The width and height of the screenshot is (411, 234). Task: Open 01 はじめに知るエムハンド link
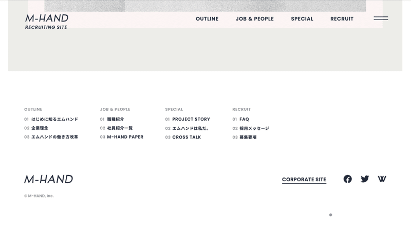click(x=51, y=119)
